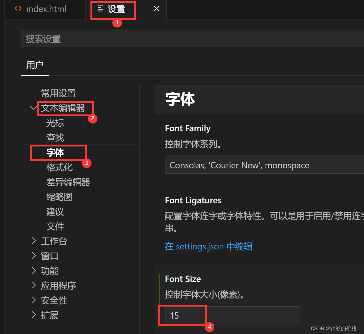364x334 pixels.
Task: Click the 控制字体大小(像素)。 description
Action: tap(205, 295)
